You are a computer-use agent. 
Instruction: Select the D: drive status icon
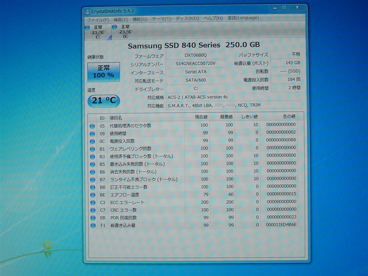coord(115,27)
